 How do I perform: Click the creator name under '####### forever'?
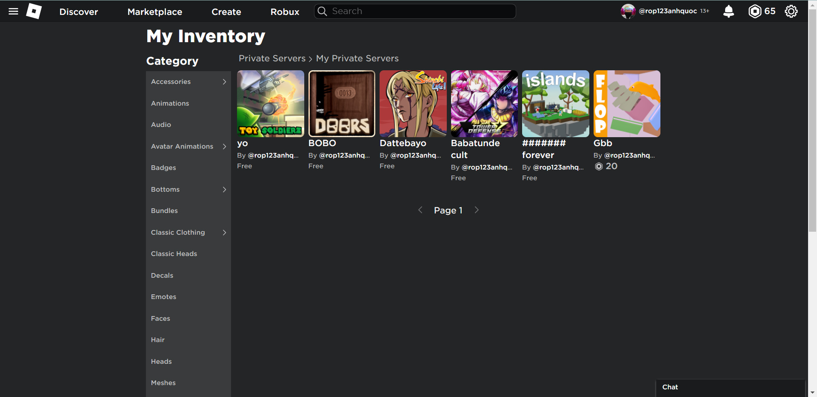558,167
